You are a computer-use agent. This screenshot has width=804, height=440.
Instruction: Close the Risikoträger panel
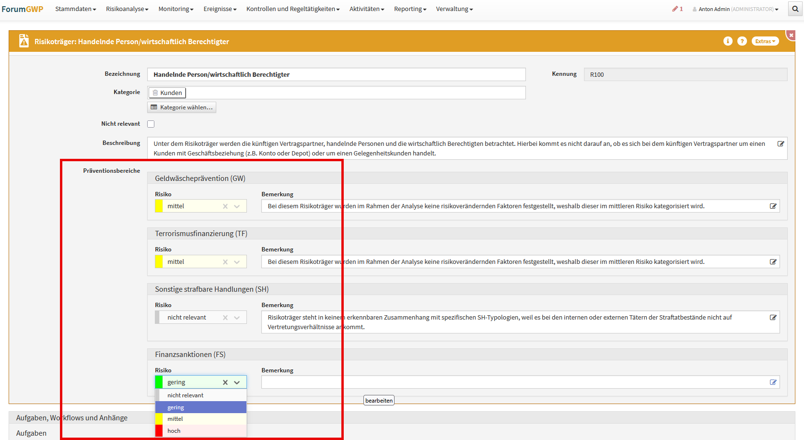tap(791, 35)
